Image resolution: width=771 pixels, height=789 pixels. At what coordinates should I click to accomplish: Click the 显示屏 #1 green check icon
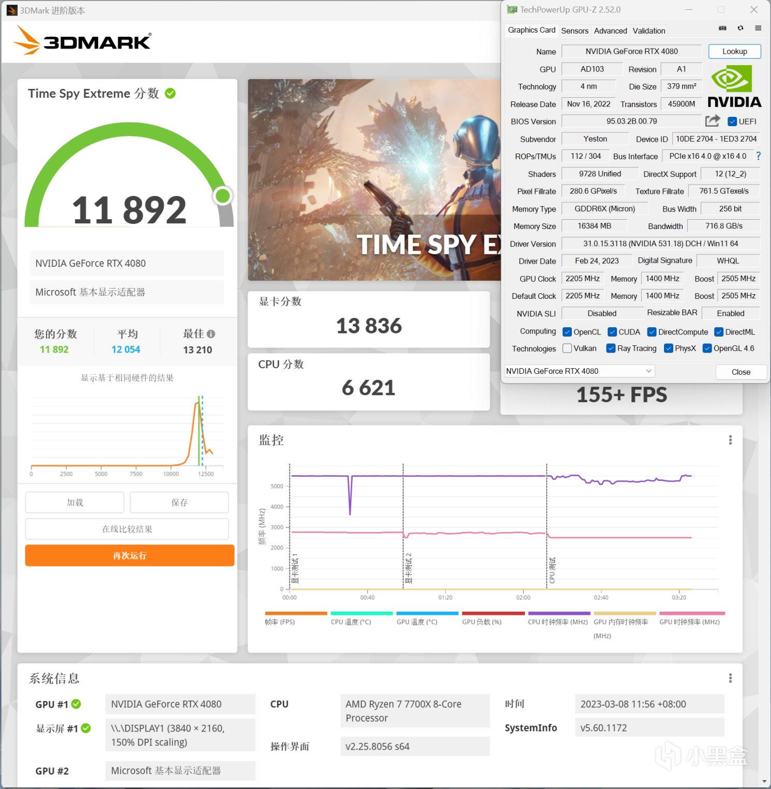[86, 729]
